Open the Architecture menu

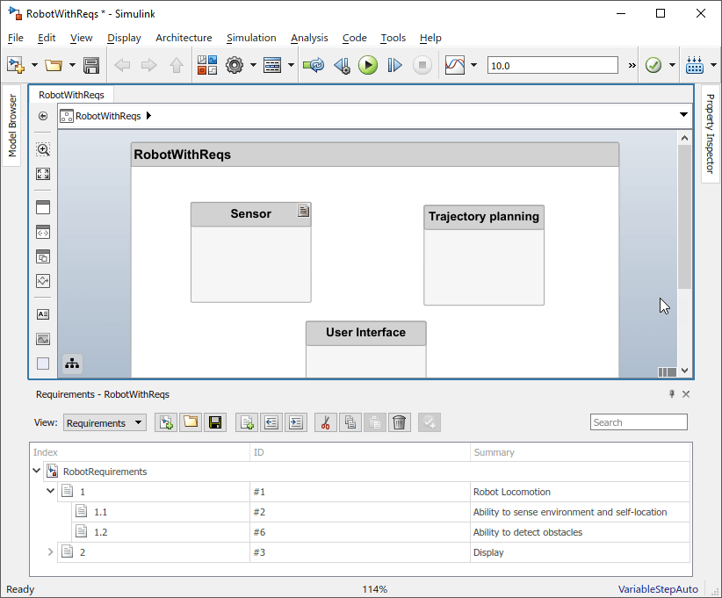pyautogui.click(x=184, y=38)
